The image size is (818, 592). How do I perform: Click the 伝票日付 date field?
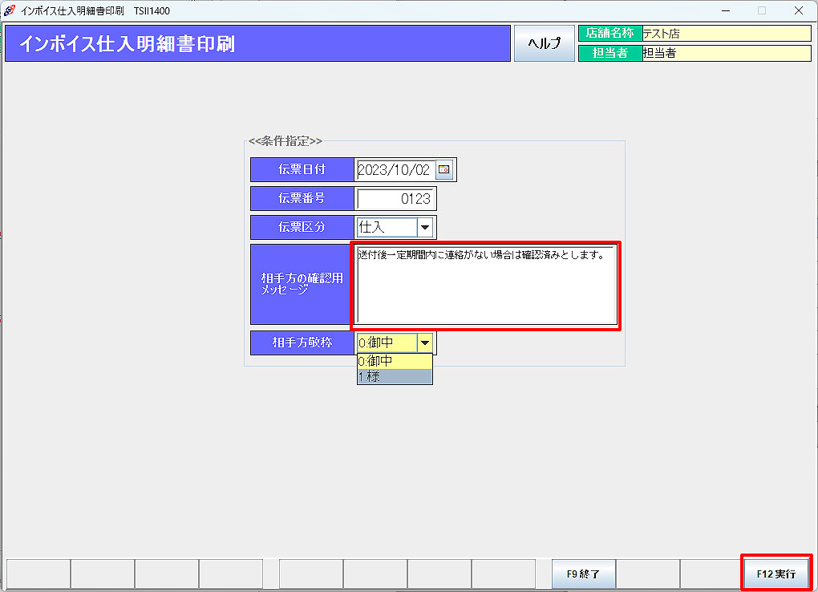pos(396,170)
